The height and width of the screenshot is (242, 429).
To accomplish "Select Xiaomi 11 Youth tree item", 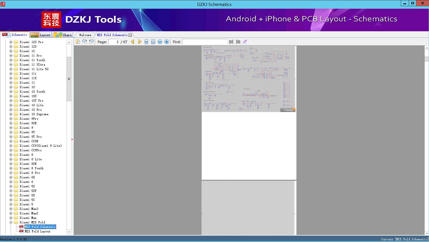I will 32,60.
